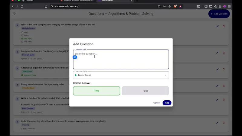Click the True / False tag on question 3
The width and height of the screenshot is (242, 136).
(x=27, y=71)
